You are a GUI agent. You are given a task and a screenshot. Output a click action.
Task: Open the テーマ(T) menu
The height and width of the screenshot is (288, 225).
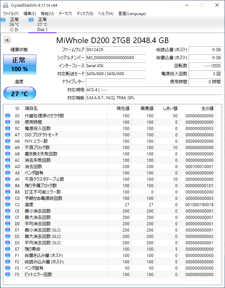65,14
